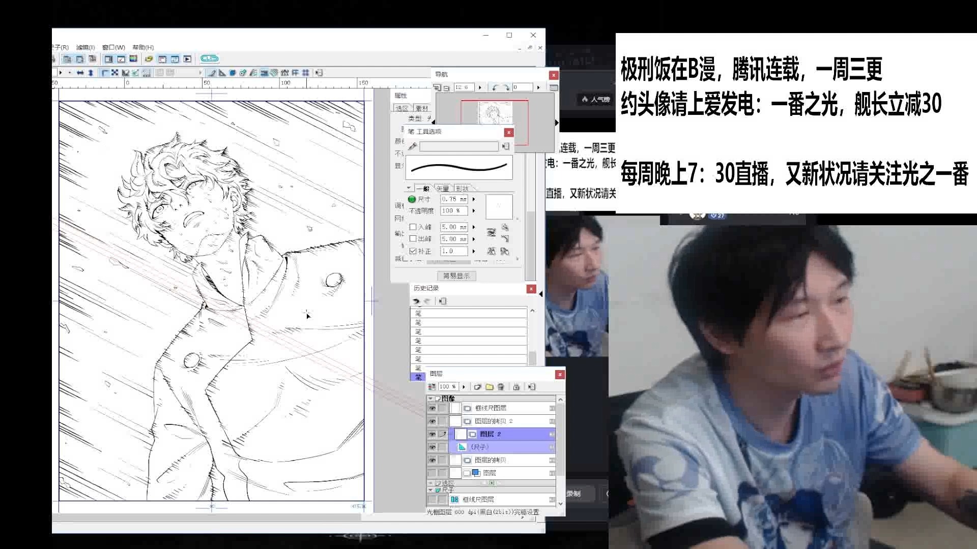Click the brush stroke preview
The width and height of the screenshot is (977, 549).
459,167
